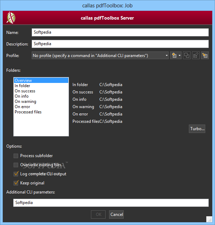The width and height of the screenshot is (215, 225).
Task: Click the duplicate profile icon
Action: coord(187,55)
